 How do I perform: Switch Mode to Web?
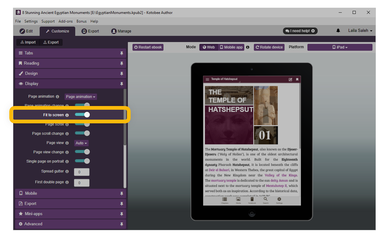point(209,47)
